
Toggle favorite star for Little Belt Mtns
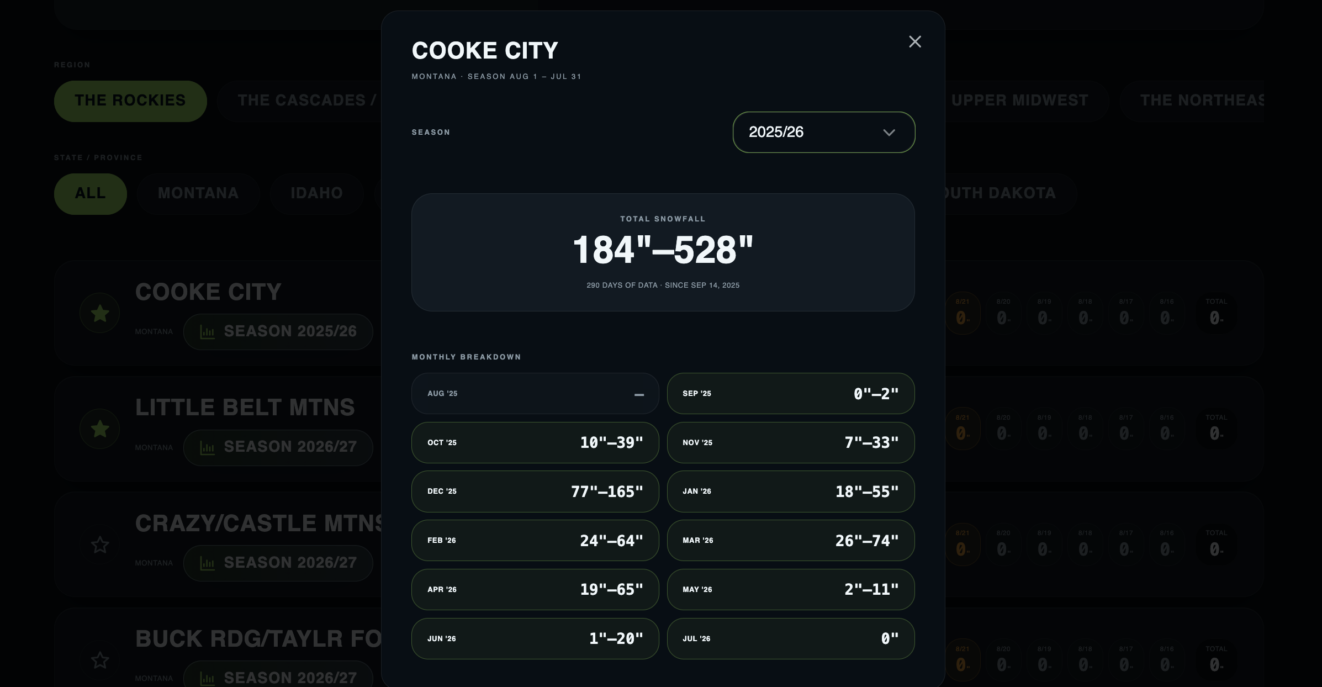tap(100, 429)
